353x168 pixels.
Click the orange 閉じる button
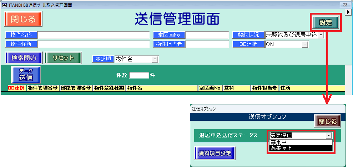(23, 19)
